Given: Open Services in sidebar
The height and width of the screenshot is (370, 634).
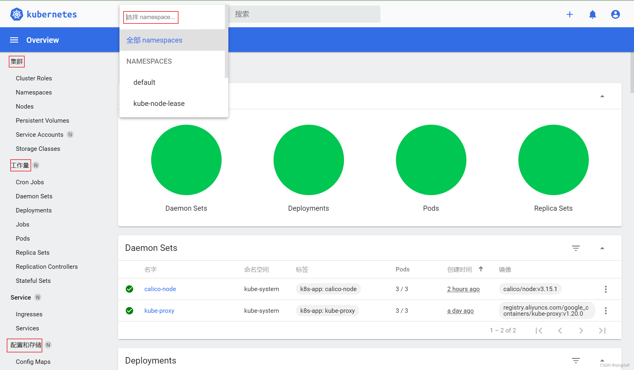Looking at the screenshot, I should pos(27,328).
